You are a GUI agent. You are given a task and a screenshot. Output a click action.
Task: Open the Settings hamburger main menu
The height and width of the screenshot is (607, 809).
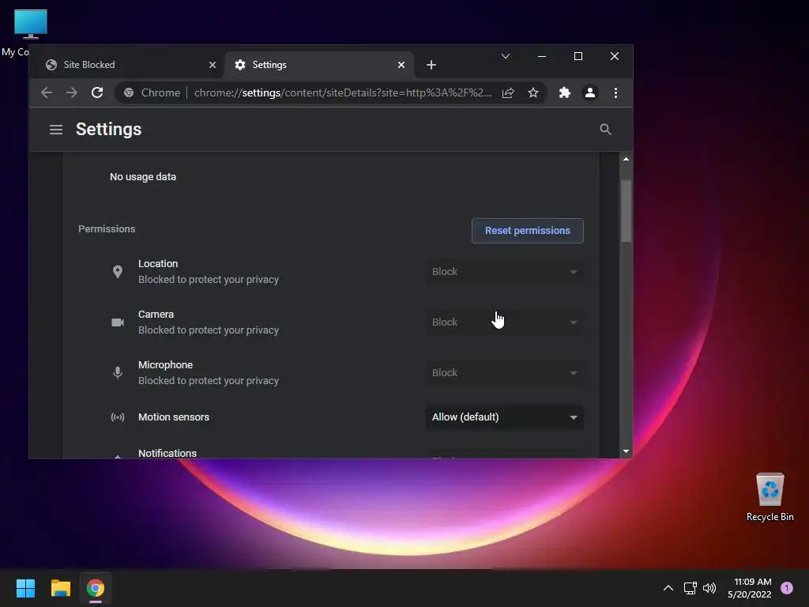pyautogui.click(x=56, y=130)
